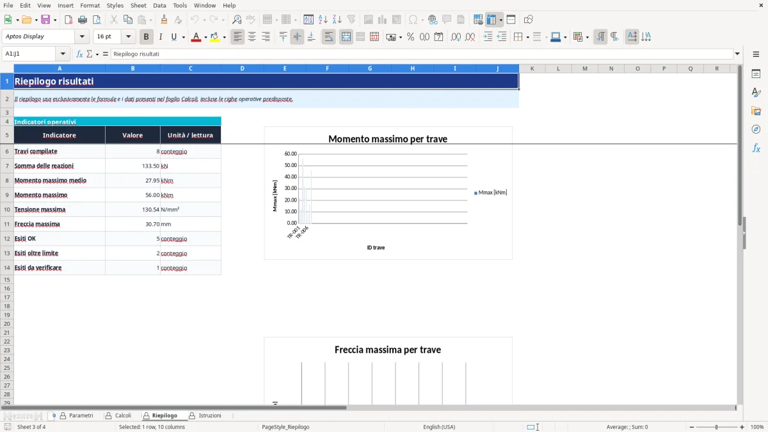This screenshot has width=768, height=432.
Task: Expand Background Color dropdown arrow
Action: click(x=225, y=37)
